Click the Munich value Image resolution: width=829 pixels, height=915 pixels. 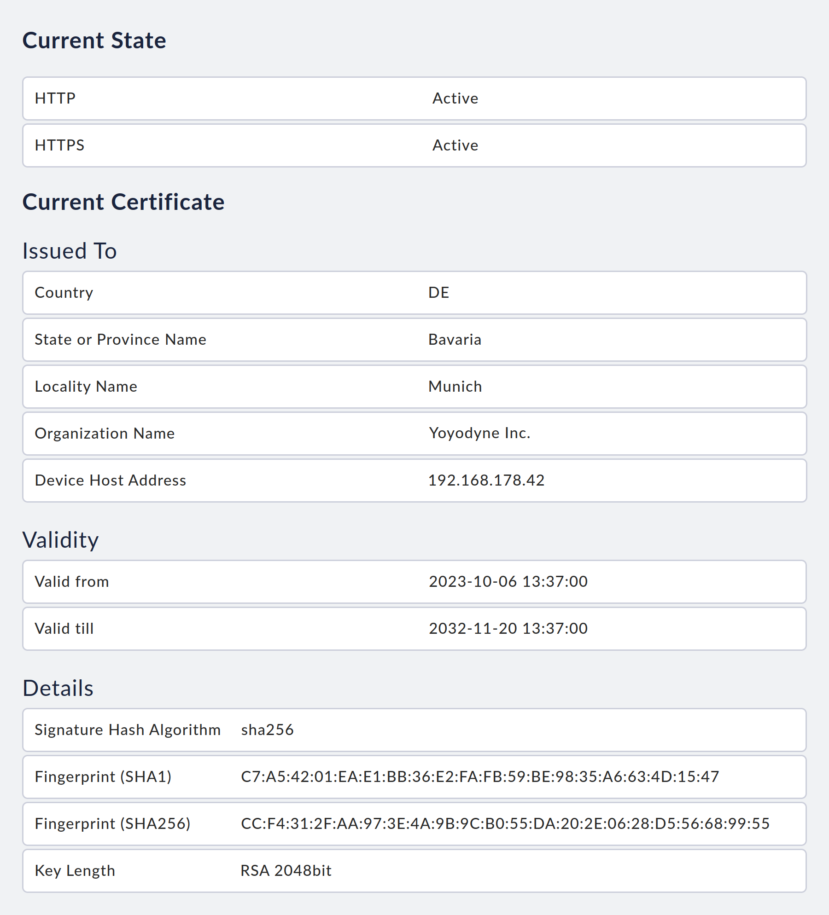[x=455, y=387]
